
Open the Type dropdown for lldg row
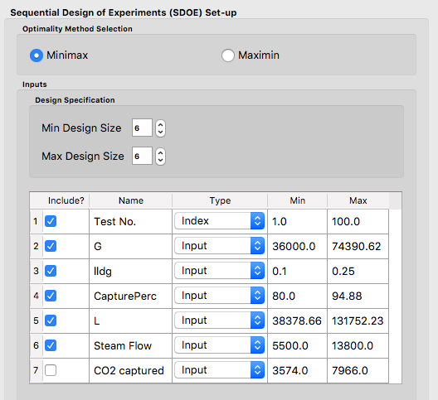220,271
